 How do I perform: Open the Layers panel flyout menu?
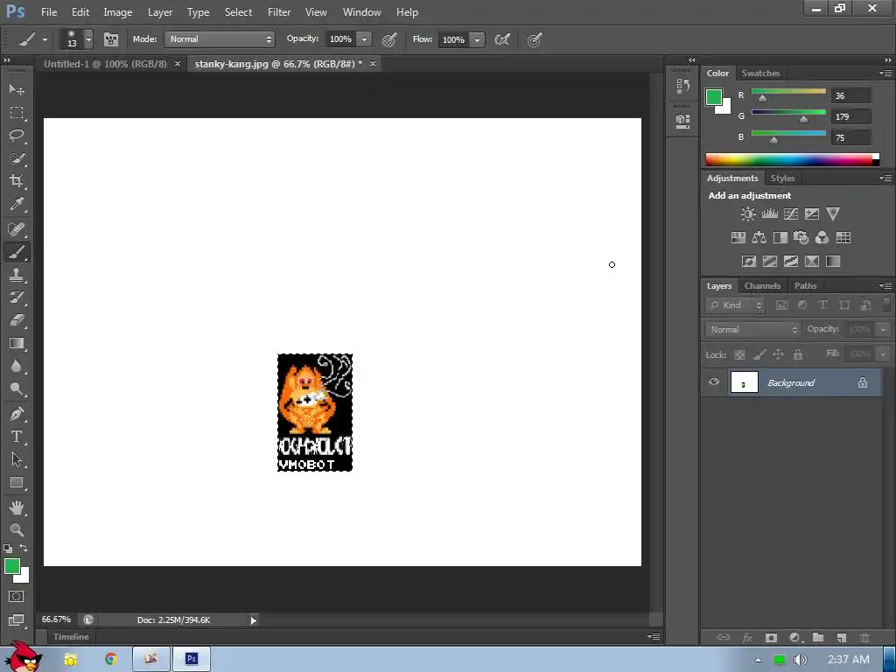pyautogui.click(x=885, y=286)
